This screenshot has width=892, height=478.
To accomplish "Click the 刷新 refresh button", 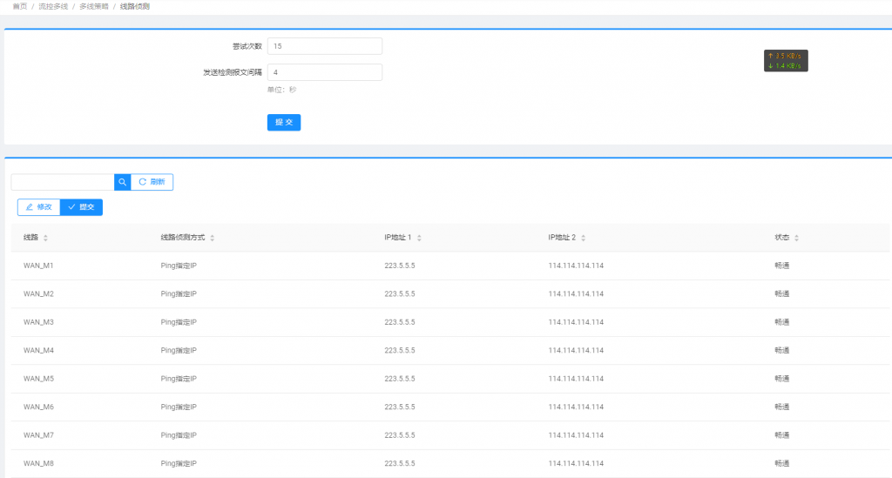I will coord(152,182).
